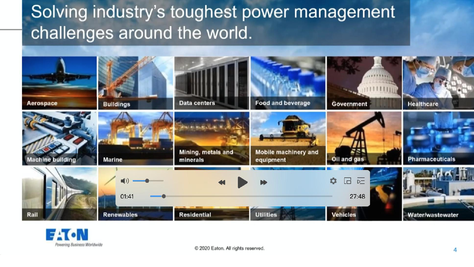Select the Marine tile
Viewport: 474px width, 267px height.
[x=135, y=138]
